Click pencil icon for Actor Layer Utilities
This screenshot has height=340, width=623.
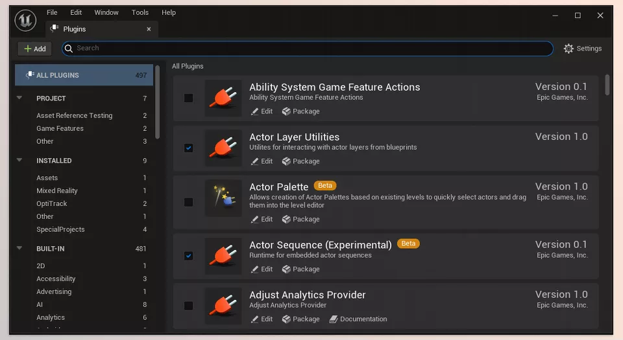(x=254, y=161)
